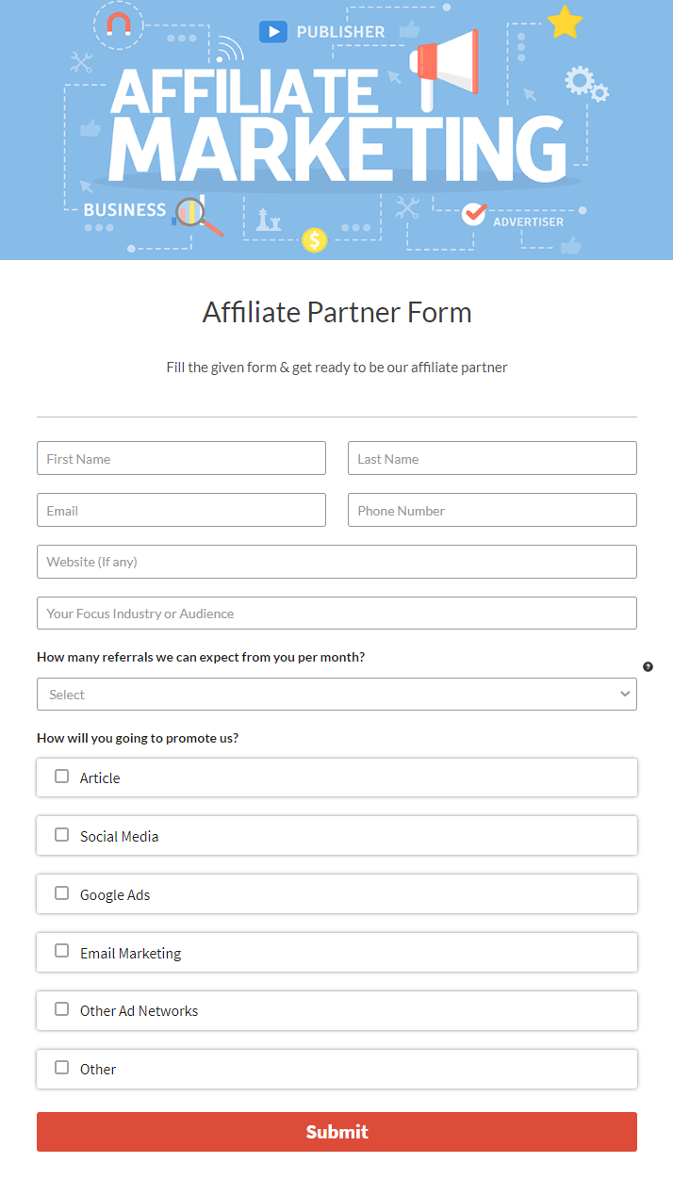This screenshot has height=1195, width=673.
Task: Click the red checkmark Advertiser icon
Action: pyautogui.click(x=474, y=214)
